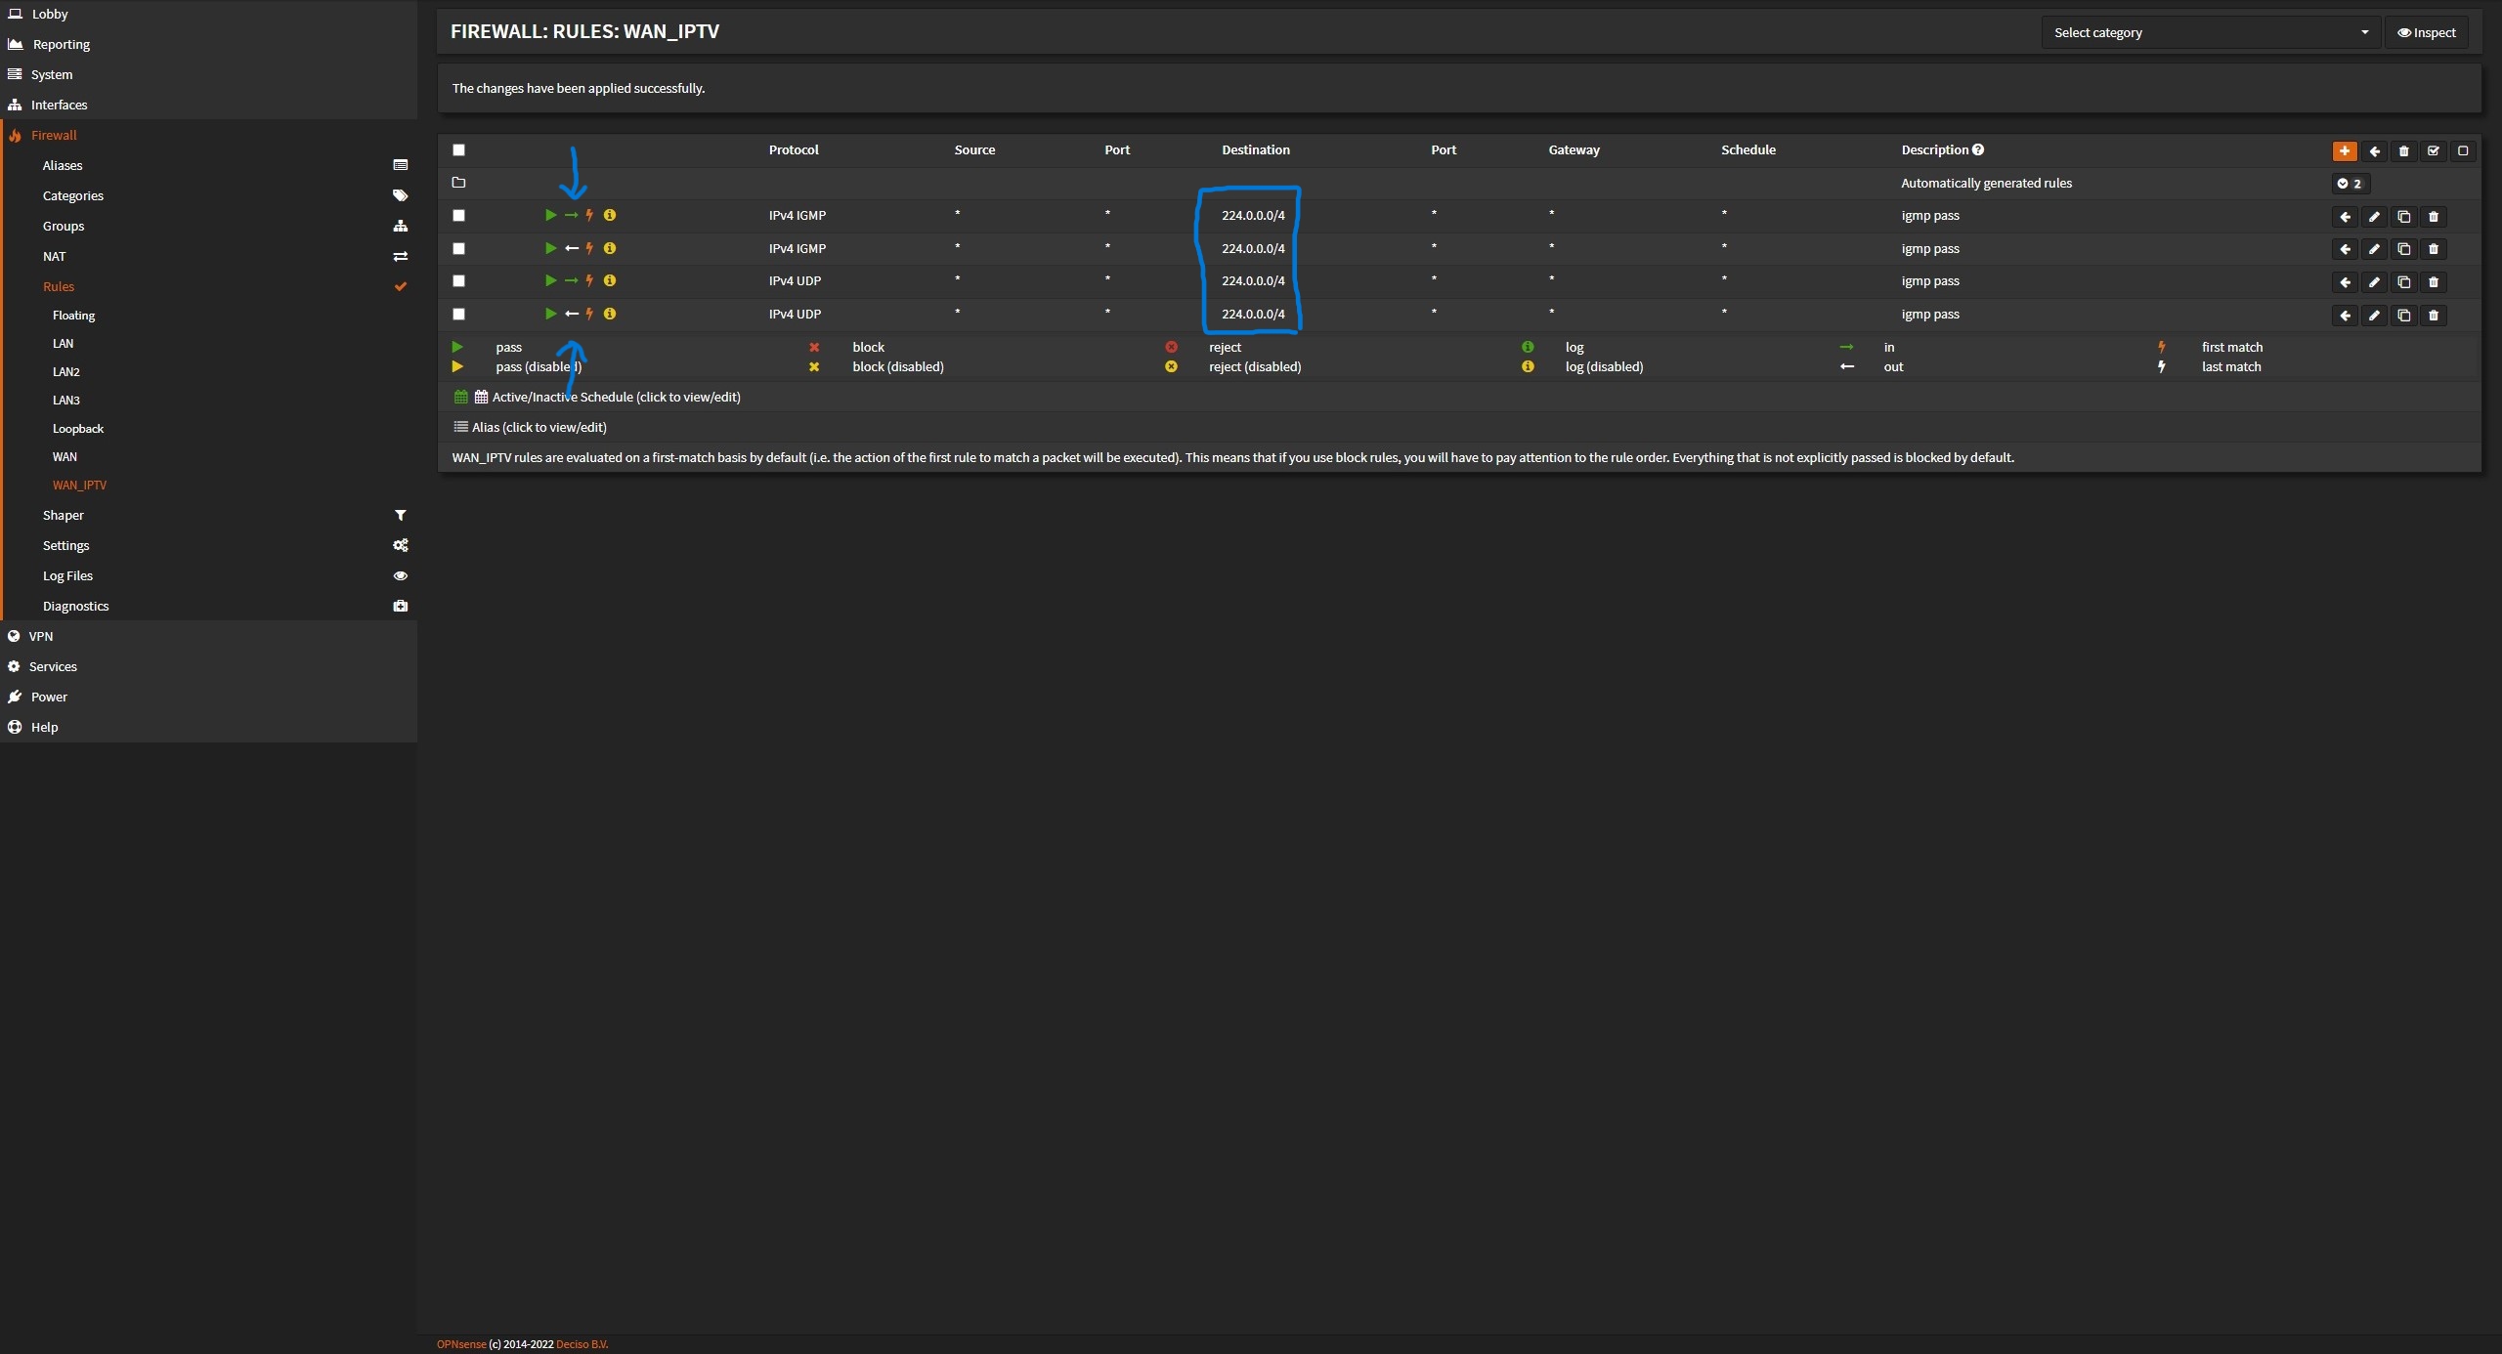Click the orange add rule button
Viewport: 2502px width, 1354px height.
click(x=2344, y=150)
